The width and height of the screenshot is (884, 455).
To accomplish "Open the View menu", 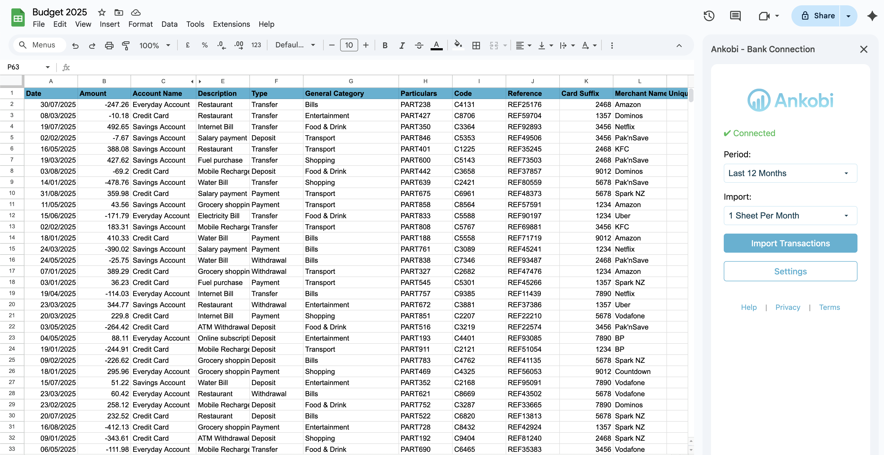I will pos(83,24).
